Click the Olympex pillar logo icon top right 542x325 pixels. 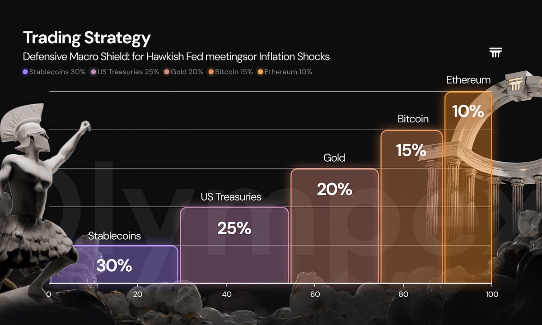point(495,53)
